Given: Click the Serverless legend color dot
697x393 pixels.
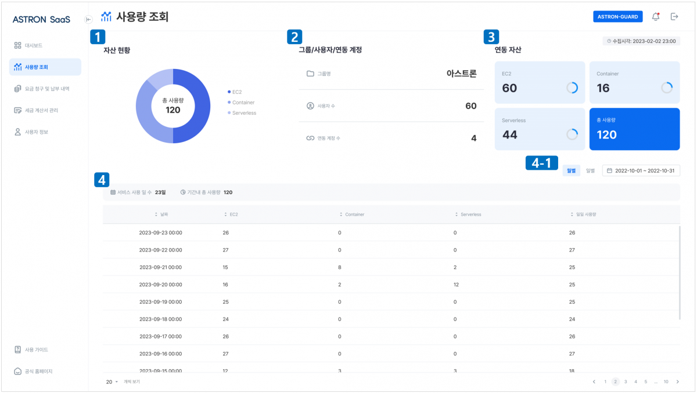Looking at the screenshot, I should point(229,112).
